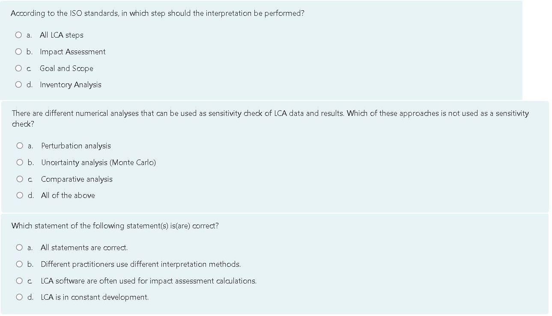The height and width of the screenshot is (316, 552).
Task: Click the 'Inventory Analysis' answer label
Action: tap(71, 85)
